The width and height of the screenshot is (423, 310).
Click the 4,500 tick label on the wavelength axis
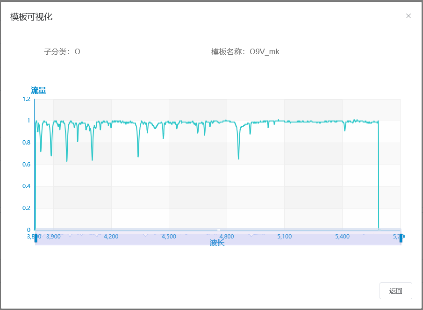169,237
